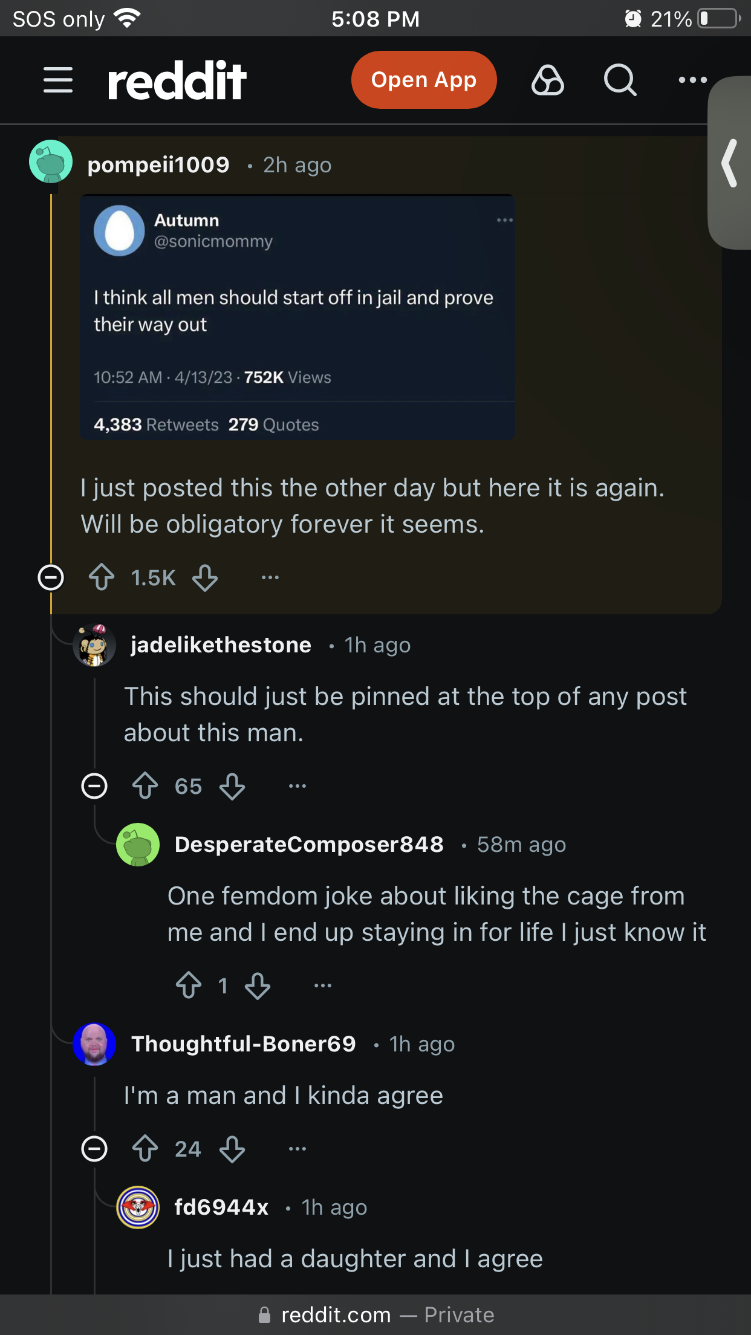Image resolution: width=751 pixels, height=1335 pixels.
Task: Downvote pompeii1009's comment
Action: [205, 577]
